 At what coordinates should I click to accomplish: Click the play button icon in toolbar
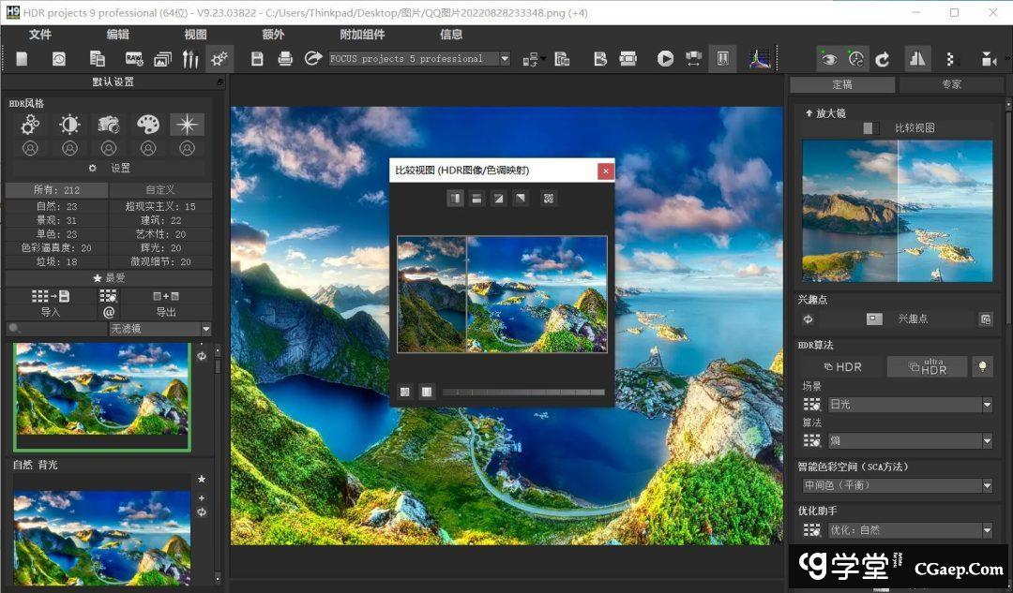(665, 59)
